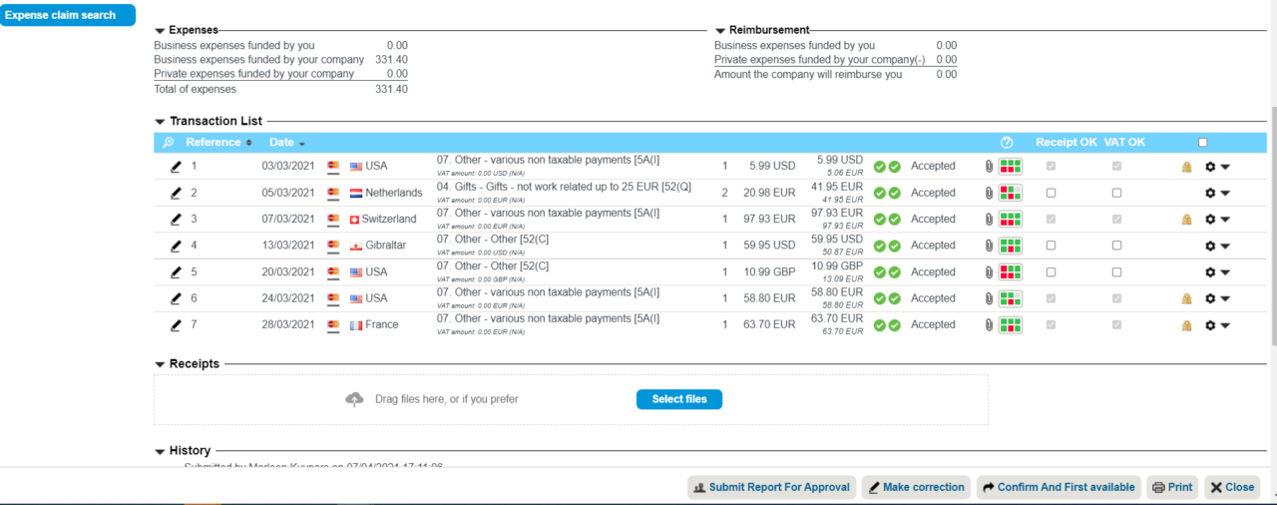Click the search magnifier in the transaction header
Viewport: 1277px width, 505px height.
pos(169,143)
